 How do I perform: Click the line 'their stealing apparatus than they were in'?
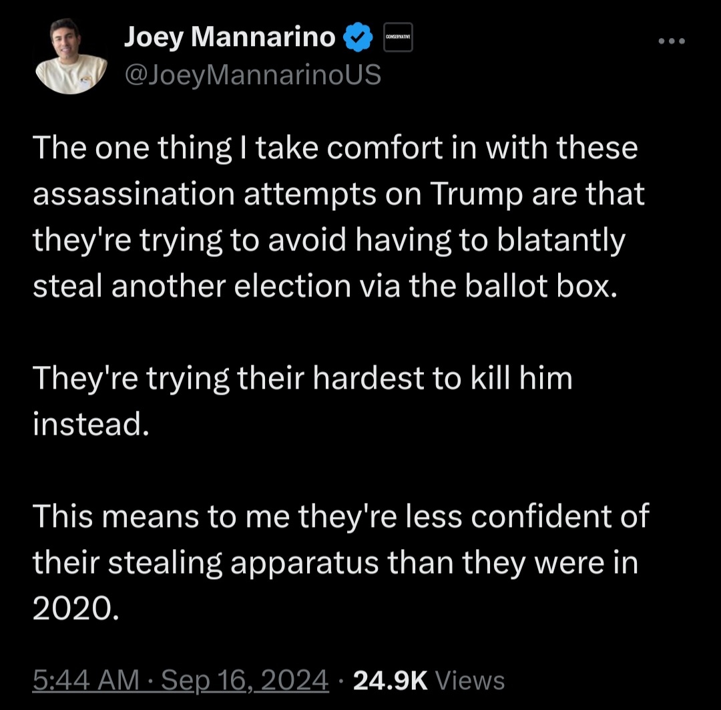pyautogui.click(x=335, y=562)
